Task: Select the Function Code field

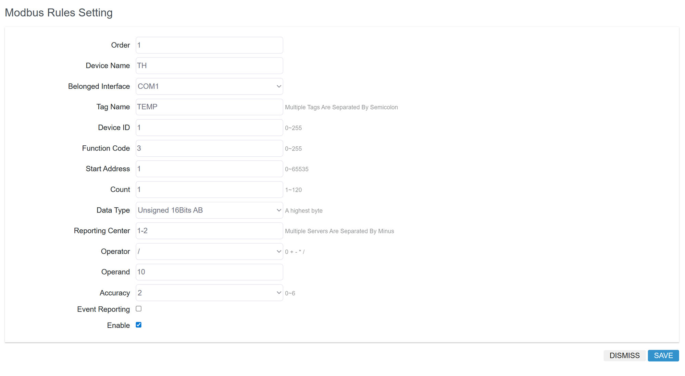Action: click(209, 148)
